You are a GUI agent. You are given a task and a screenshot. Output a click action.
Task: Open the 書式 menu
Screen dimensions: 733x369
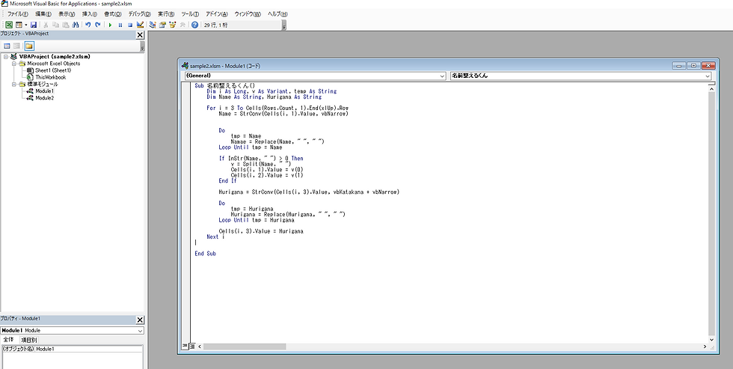[113, 14]
